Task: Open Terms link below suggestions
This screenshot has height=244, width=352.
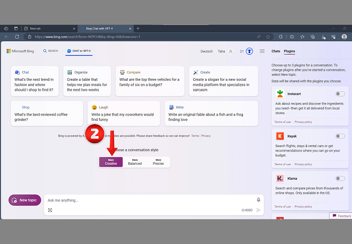Action: click(195, 136)
